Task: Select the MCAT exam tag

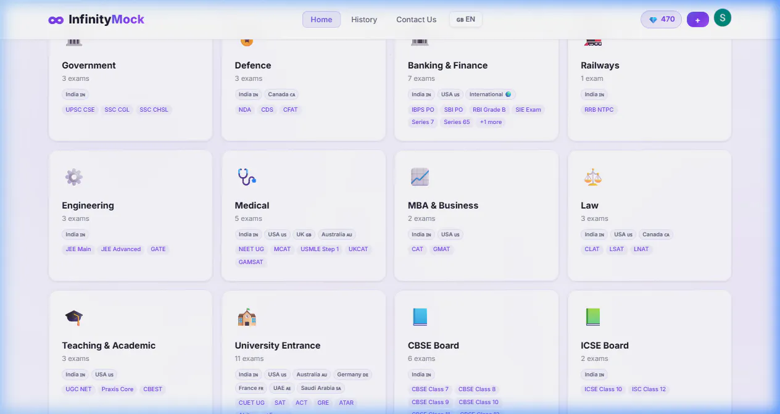Action: (283, 249)
